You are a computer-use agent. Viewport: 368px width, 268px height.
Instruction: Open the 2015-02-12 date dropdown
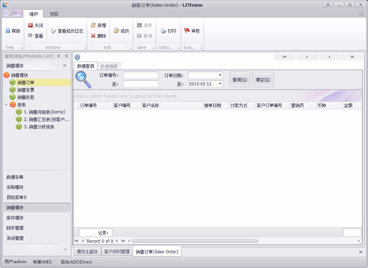click(x=220, y=84)
